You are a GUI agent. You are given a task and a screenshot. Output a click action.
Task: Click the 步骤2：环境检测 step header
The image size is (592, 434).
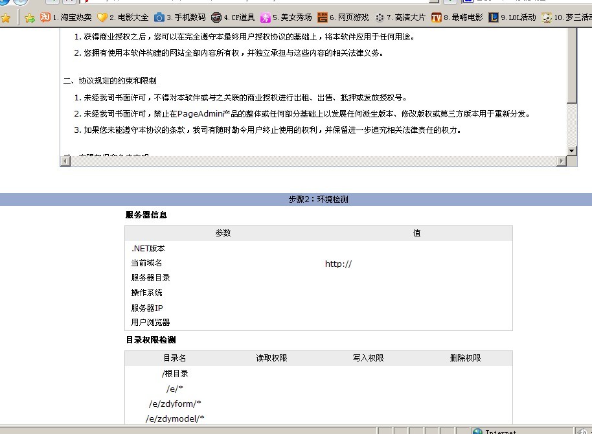tap(318, 200)
